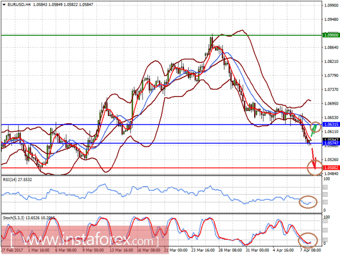Click the red downward arrow near 1.05002
This screenshot has width=340, height=255.
tap(313, 158)
